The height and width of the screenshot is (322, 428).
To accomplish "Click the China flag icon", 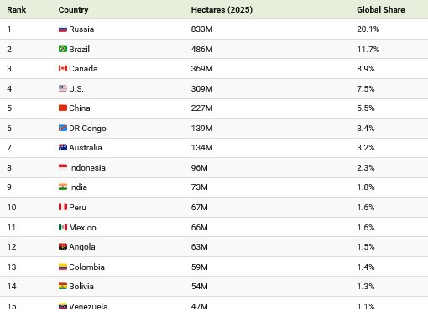I will [x=63, y=108].
